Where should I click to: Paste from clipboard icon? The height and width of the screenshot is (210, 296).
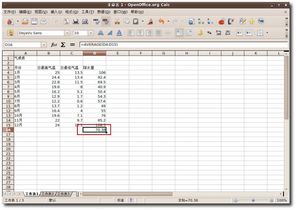pos(136,22)
